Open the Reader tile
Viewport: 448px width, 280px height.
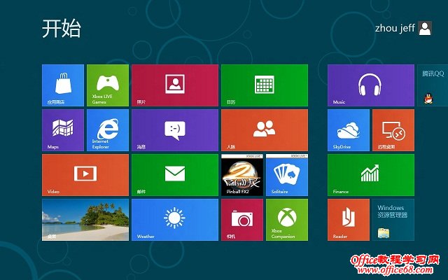click(x=349, y=220)
